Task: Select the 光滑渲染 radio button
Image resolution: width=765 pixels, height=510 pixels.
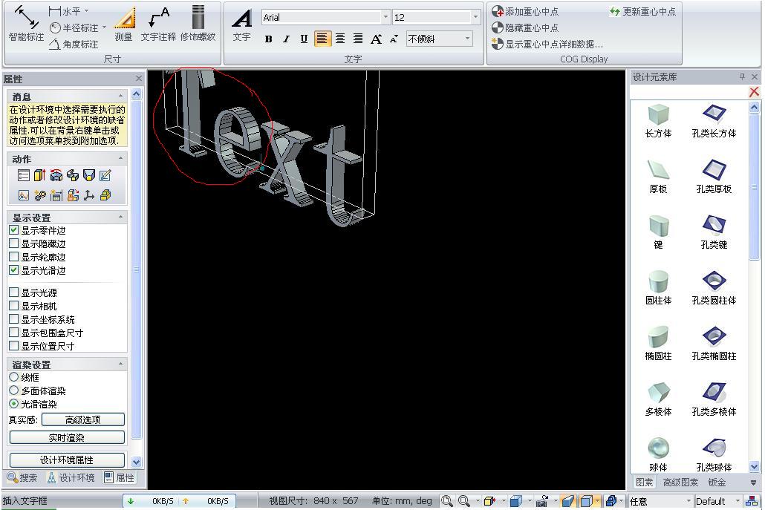Action: tap(13, 404)
